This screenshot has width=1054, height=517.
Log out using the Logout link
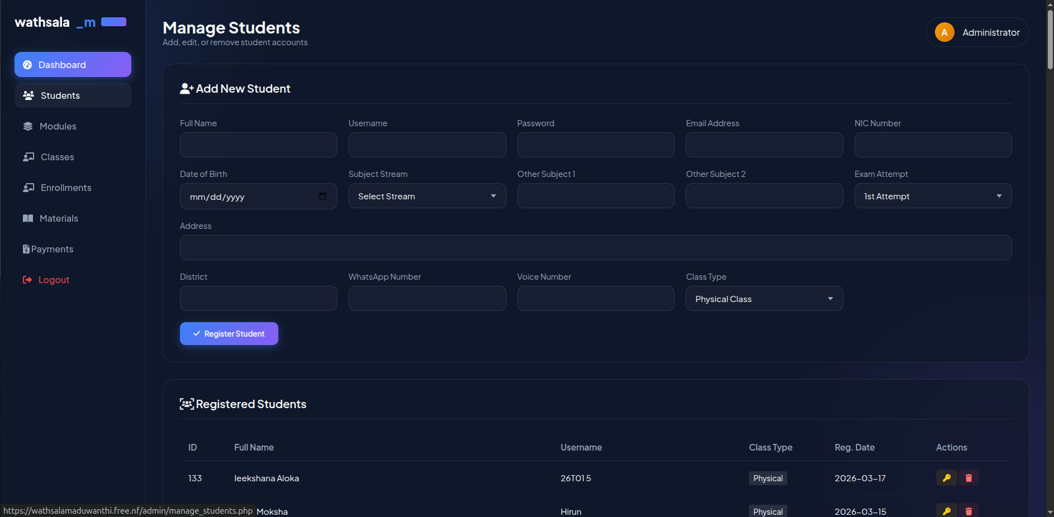tap(73, 280)
